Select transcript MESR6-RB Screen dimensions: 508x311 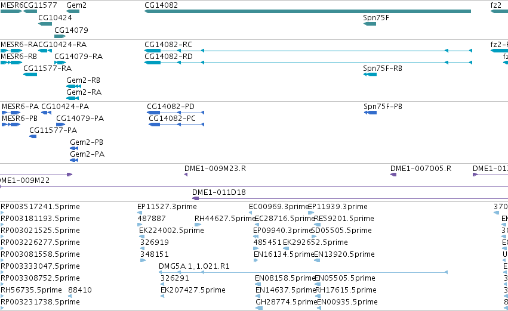pos(19,56)
